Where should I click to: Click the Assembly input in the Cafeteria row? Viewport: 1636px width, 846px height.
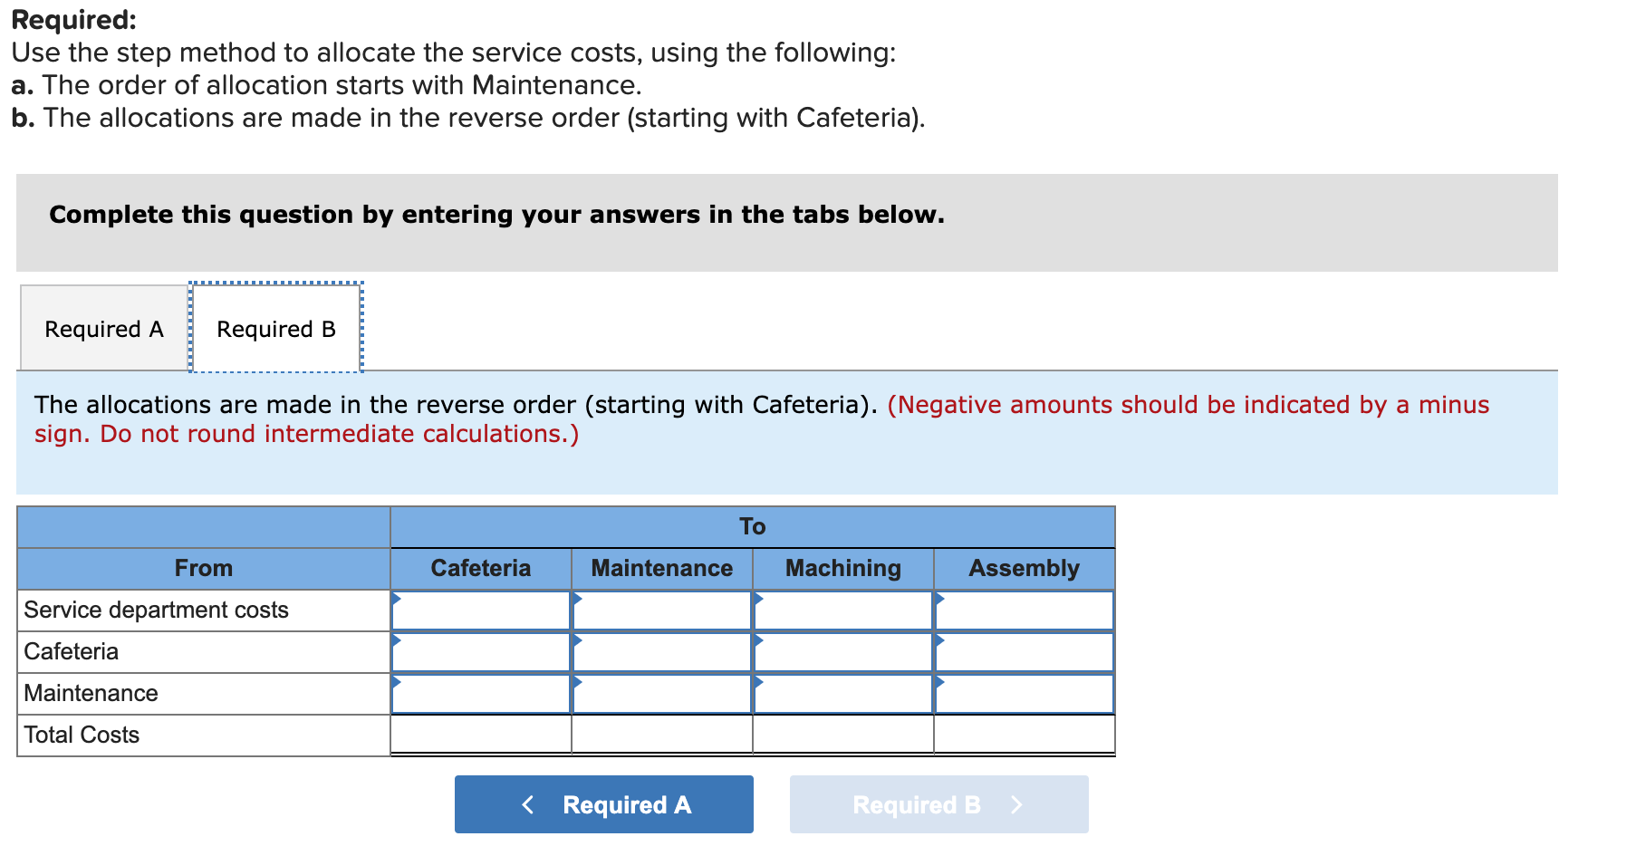(x=1024, y=651)
